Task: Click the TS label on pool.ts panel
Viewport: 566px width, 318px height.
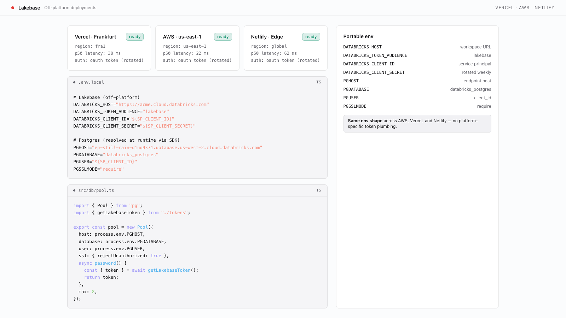Action: coord(319,190)
